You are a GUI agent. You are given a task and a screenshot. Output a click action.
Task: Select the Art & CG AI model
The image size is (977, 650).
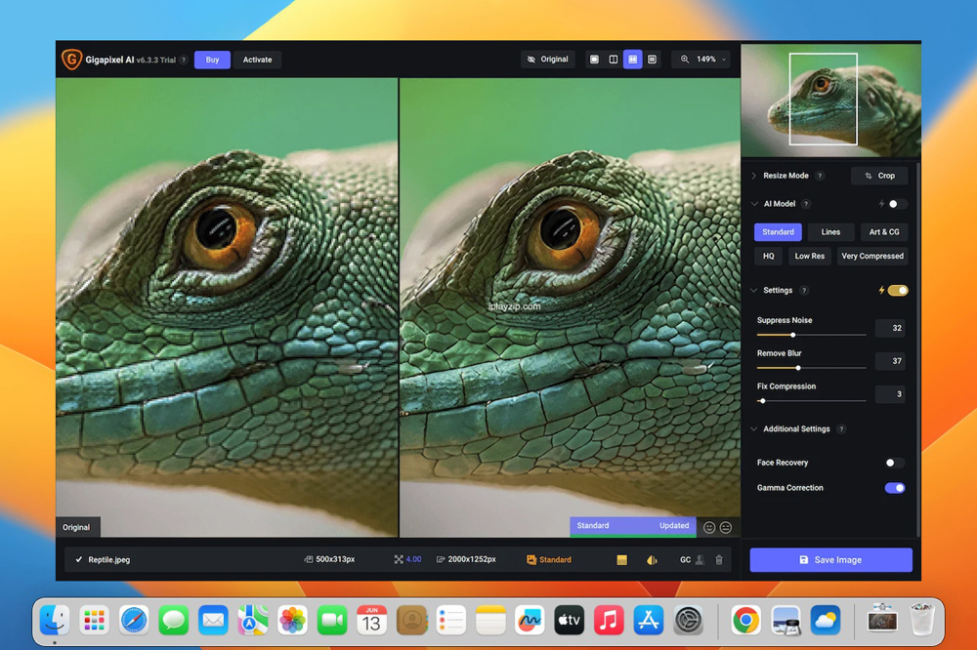point(884,231)
